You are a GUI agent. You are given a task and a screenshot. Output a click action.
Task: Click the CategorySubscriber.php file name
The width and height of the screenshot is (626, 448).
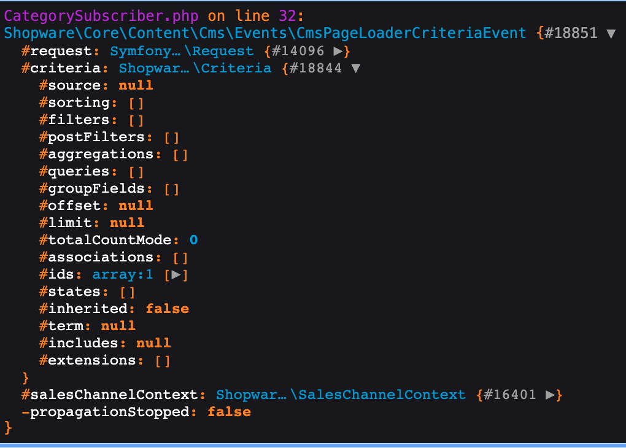coord(101,16)
